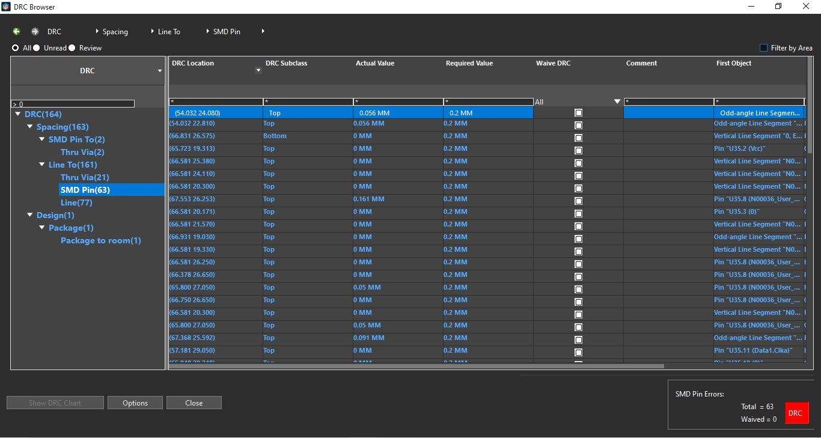Select Thru Via(21) tree item
This screenshot has width=821, height=438.
85,177
